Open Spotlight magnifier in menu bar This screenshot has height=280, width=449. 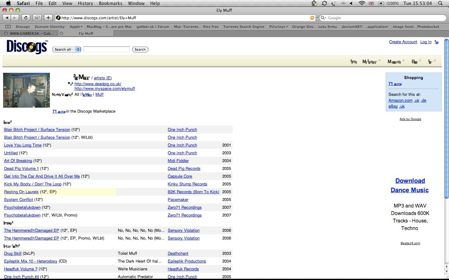[440, 3]
